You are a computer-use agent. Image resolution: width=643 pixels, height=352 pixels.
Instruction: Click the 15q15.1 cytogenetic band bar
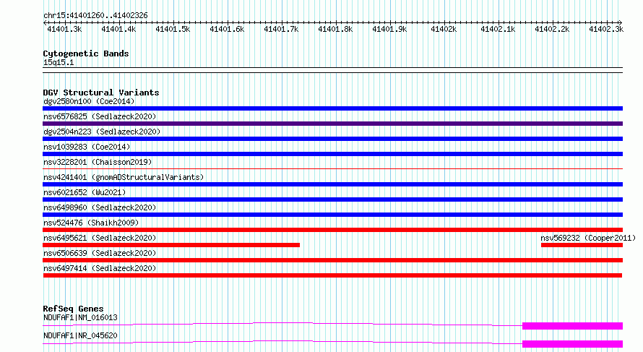tap(332, 70)
